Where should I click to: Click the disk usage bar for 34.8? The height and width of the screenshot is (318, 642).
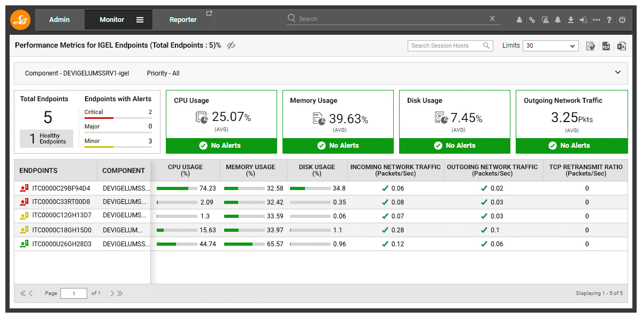(310, 188)
